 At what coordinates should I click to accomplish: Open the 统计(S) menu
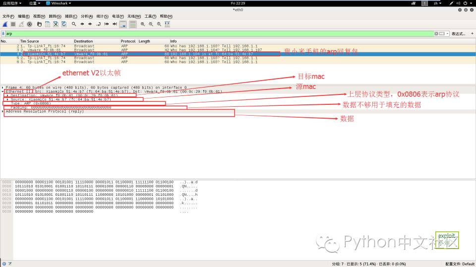click(102, 16)
